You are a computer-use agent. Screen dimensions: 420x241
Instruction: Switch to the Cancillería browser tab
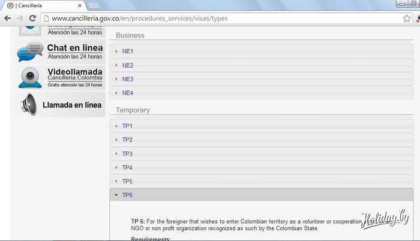(42, 5)
